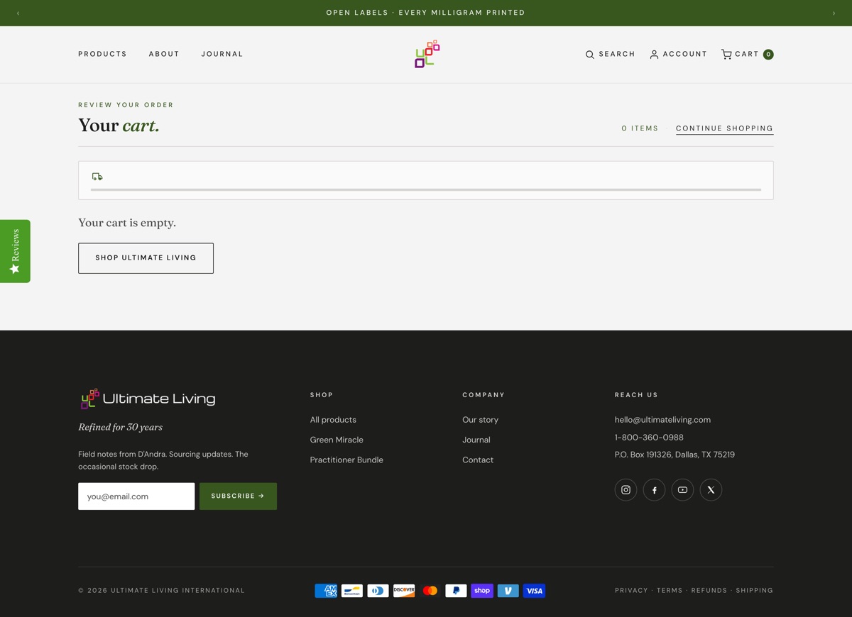Open the account person icon
852x617 pixels.
coord(654,55)
